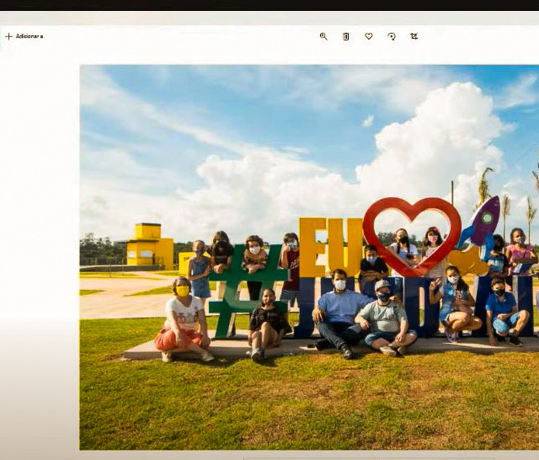Rotate the image using the rotate icon

tap(392, 36)
